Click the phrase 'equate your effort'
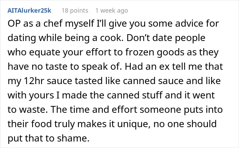Viewport: 239px width, 148px height. click(x=70, y=53)
